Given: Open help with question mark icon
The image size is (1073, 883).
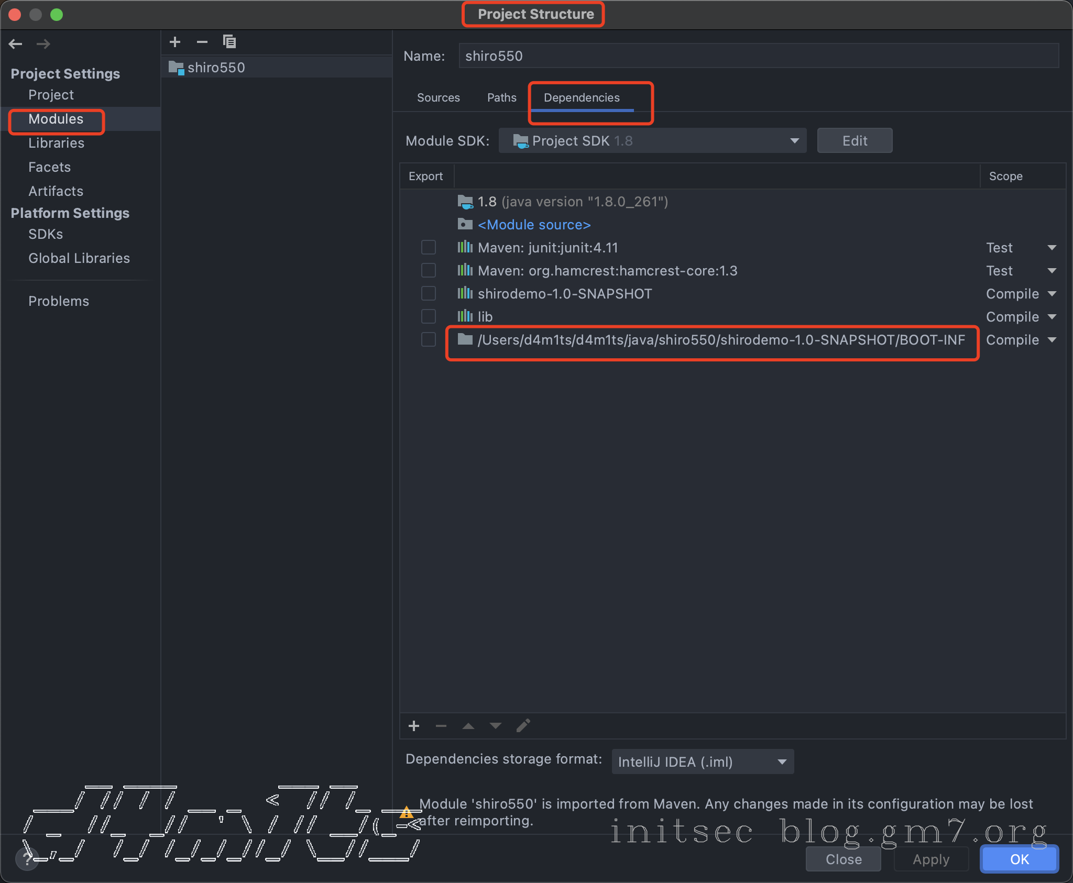Looking at the screenshot, I should point(27,859).
